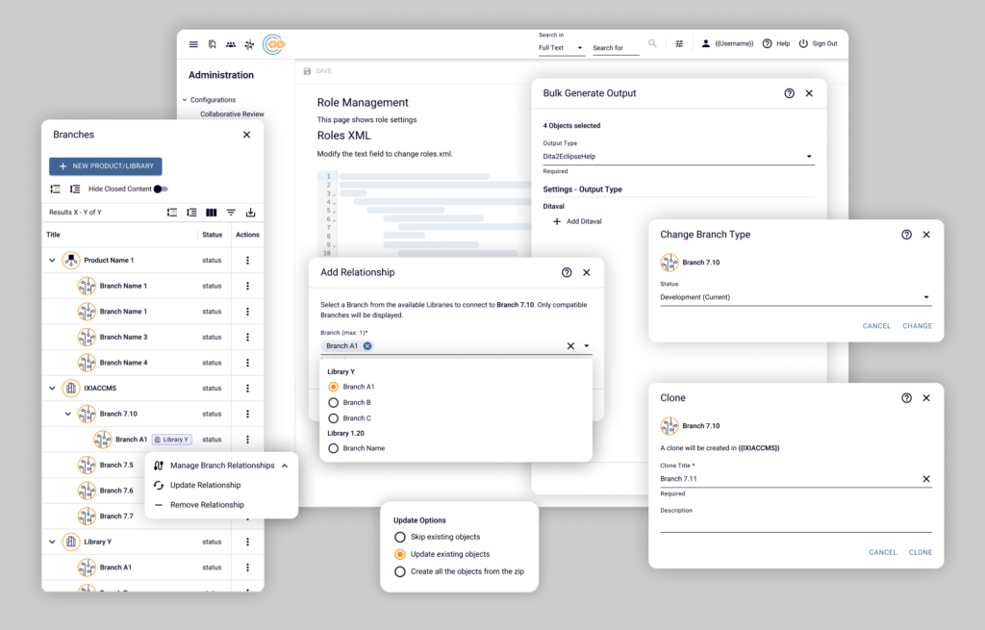This screenshot has height=630, width=985.
Task: Select Create all the objects from the zip
Action: coord(399,571)
